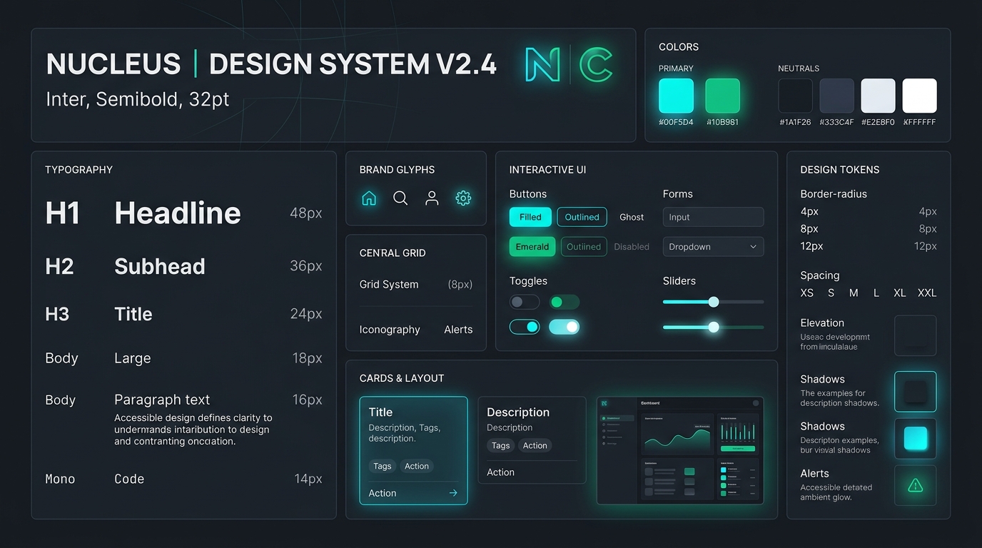Select the #10B981 green color swatch

coord(722,96)
